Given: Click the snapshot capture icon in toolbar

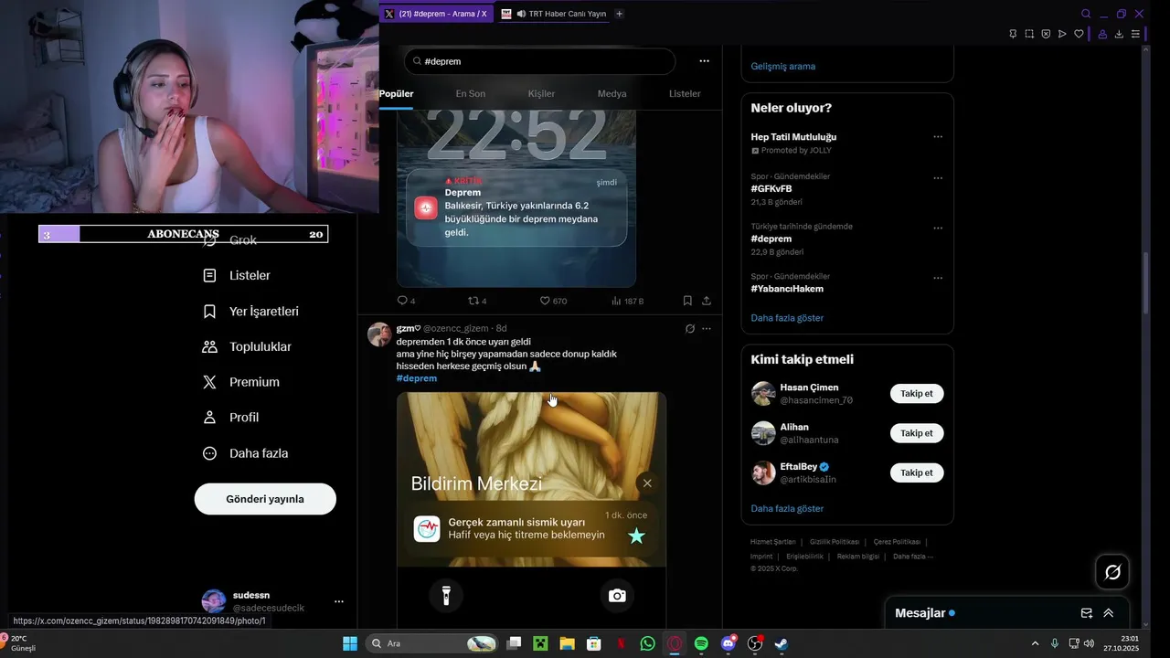Looking at the screenshot, I should click(1029, 34).
